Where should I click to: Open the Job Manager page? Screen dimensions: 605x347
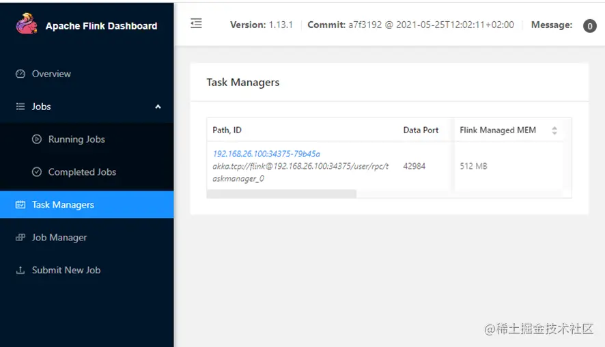(87, 238)
